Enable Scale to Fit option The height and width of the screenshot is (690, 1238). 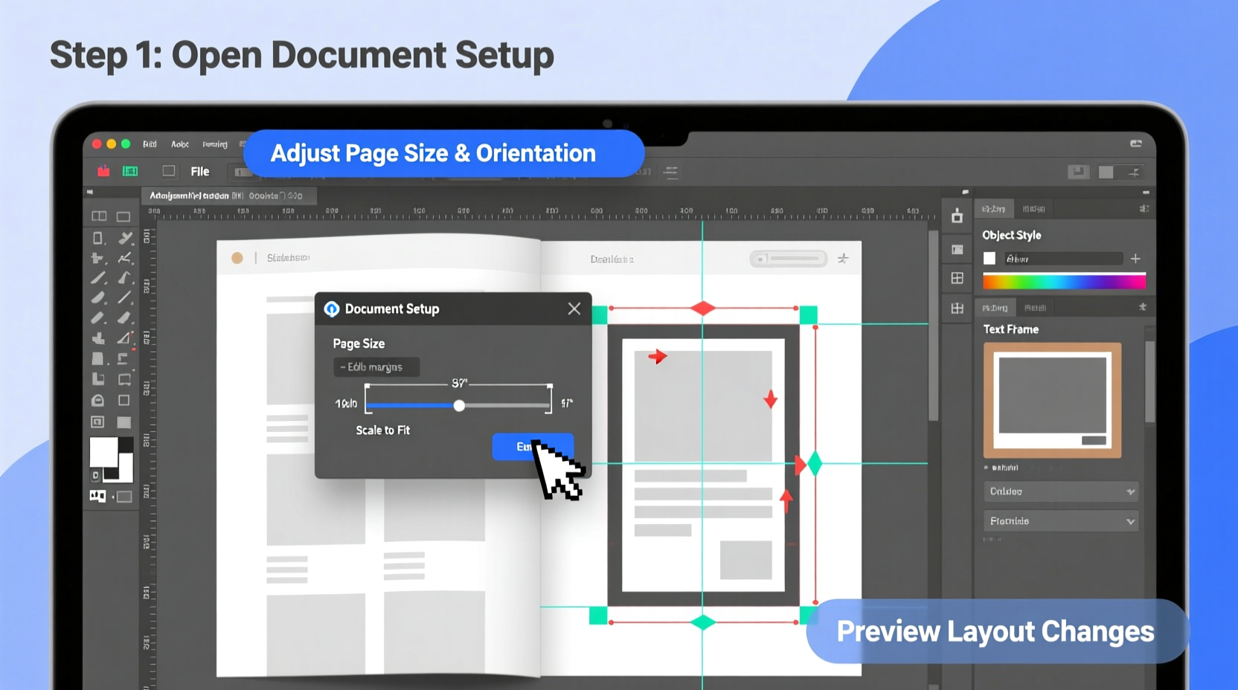click(x=384, y=430)
